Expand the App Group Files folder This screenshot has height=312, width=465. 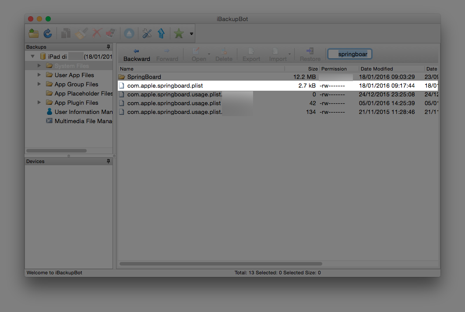pyautogui.click(x=39, y=84)
